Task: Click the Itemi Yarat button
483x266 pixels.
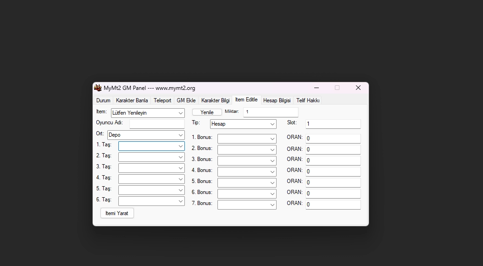Action: pyautogui.click(x=117, y=213)
